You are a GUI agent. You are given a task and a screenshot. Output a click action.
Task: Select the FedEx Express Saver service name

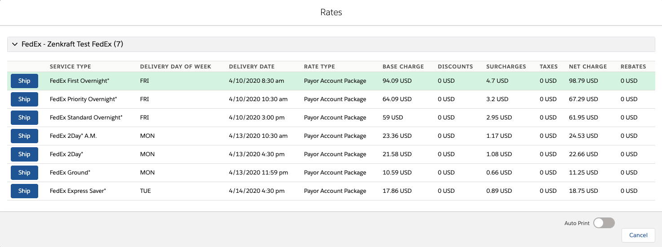coord(78,191)
